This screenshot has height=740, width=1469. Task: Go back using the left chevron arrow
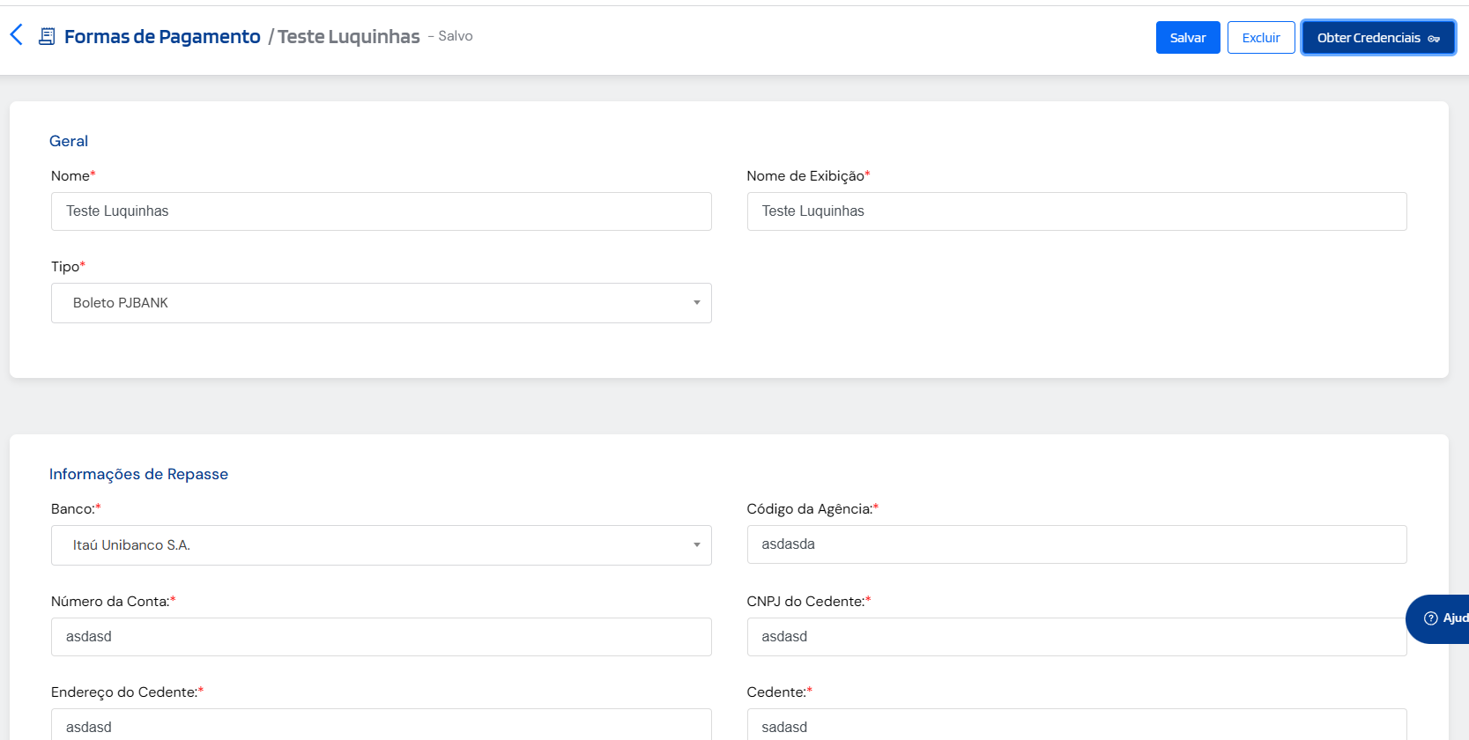tap(16, 35)
